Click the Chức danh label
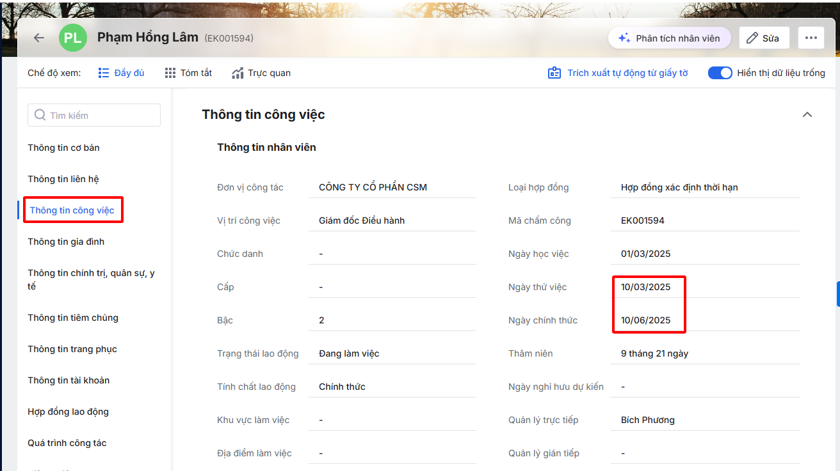 point(240,254)
